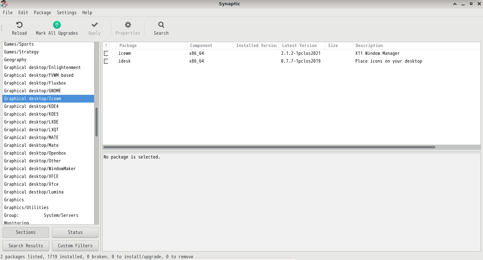Select Graphical desktop/WindowMaker section
The image size is (483, 260).
coord(48,169)
